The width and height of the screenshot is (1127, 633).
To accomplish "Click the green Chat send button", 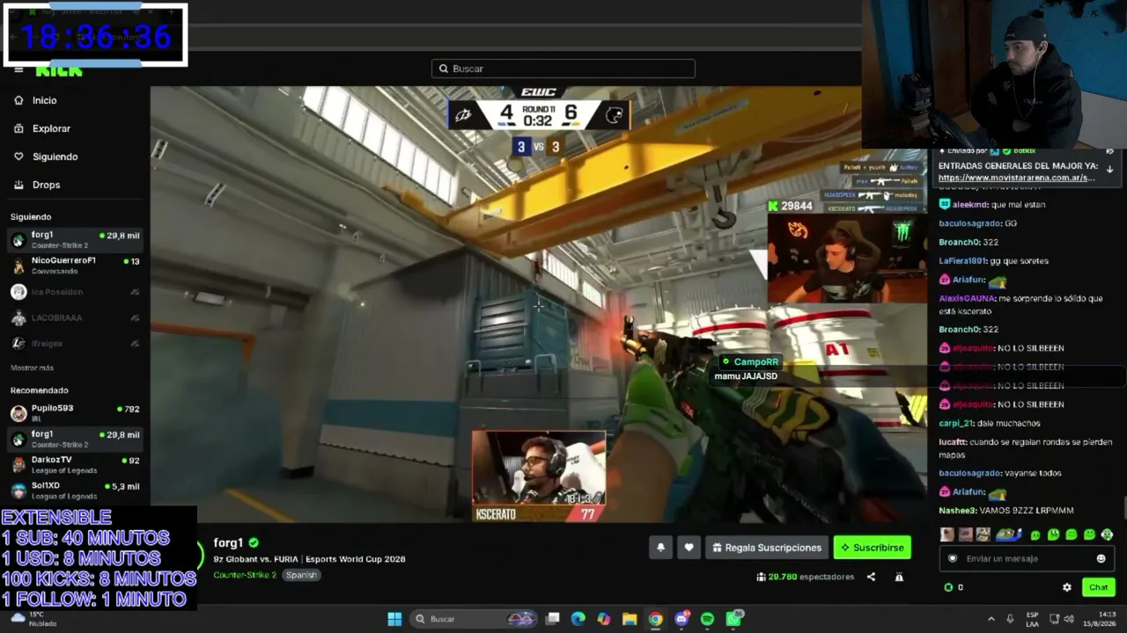I will (1098, 587).
